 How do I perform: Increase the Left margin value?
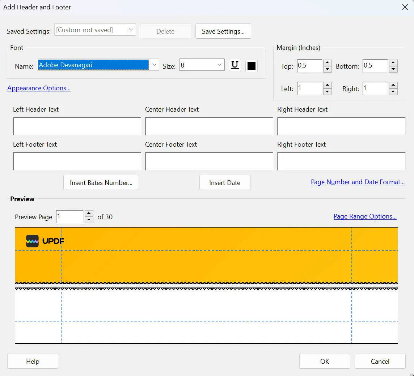coord(328,85)
